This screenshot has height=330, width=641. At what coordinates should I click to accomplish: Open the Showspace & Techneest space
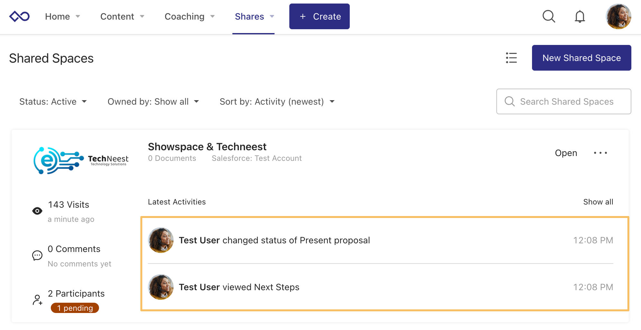click(x=566, y=153)
